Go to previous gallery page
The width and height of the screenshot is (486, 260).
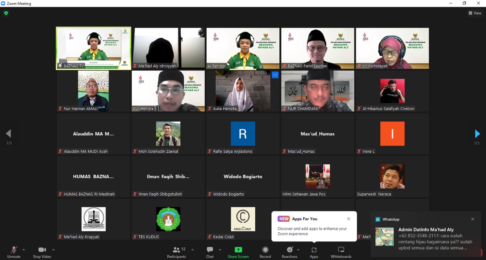click(x=8, y=133)
